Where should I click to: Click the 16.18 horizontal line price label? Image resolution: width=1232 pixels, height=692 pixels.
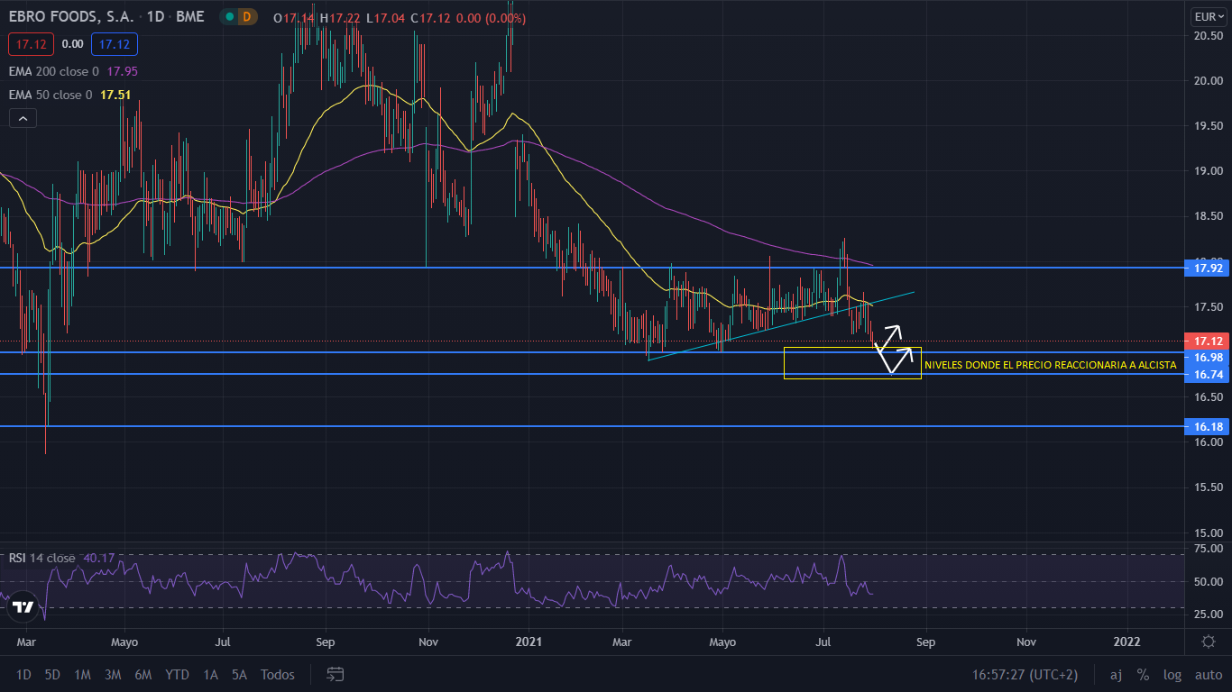[1208, 426]
